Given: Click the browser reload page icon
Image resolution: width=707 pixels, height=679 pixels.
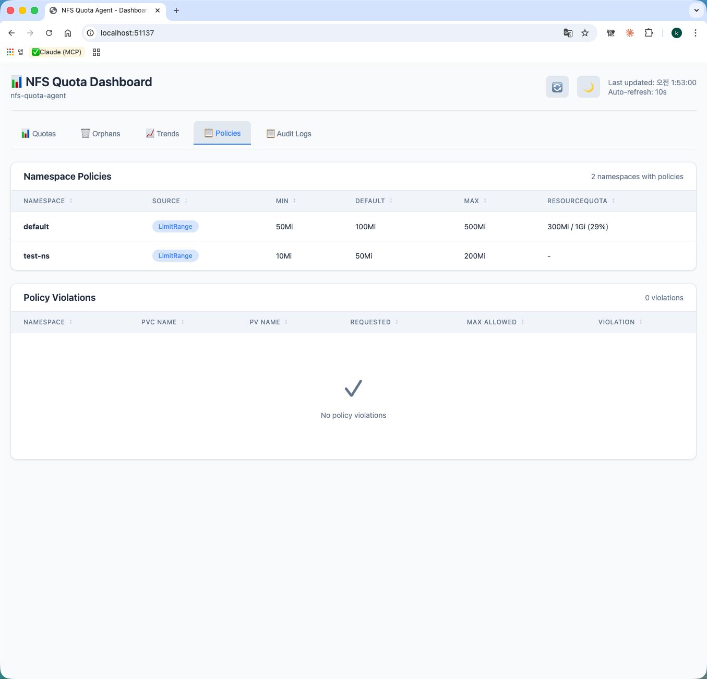Looking at the screenshot, I should point(49,33).
